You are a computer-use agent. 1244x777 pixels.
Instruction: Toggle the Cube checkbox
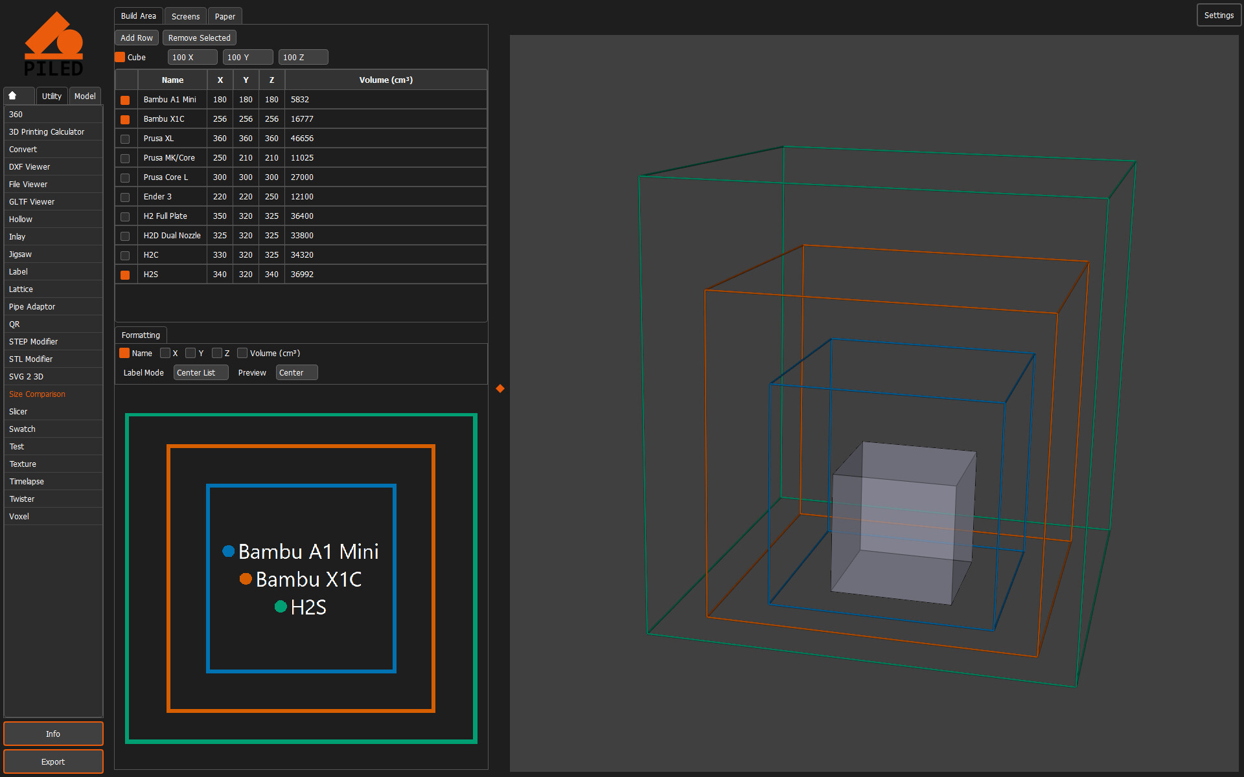(x=120, y=57)
